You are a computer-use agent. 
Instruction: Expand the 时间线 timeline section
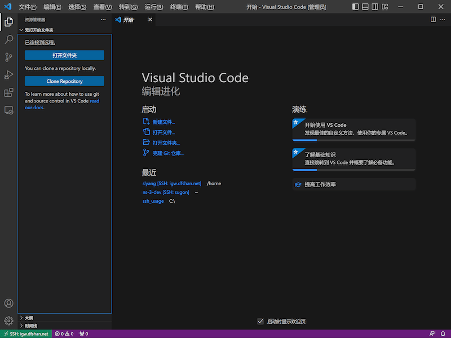point(65,326)
